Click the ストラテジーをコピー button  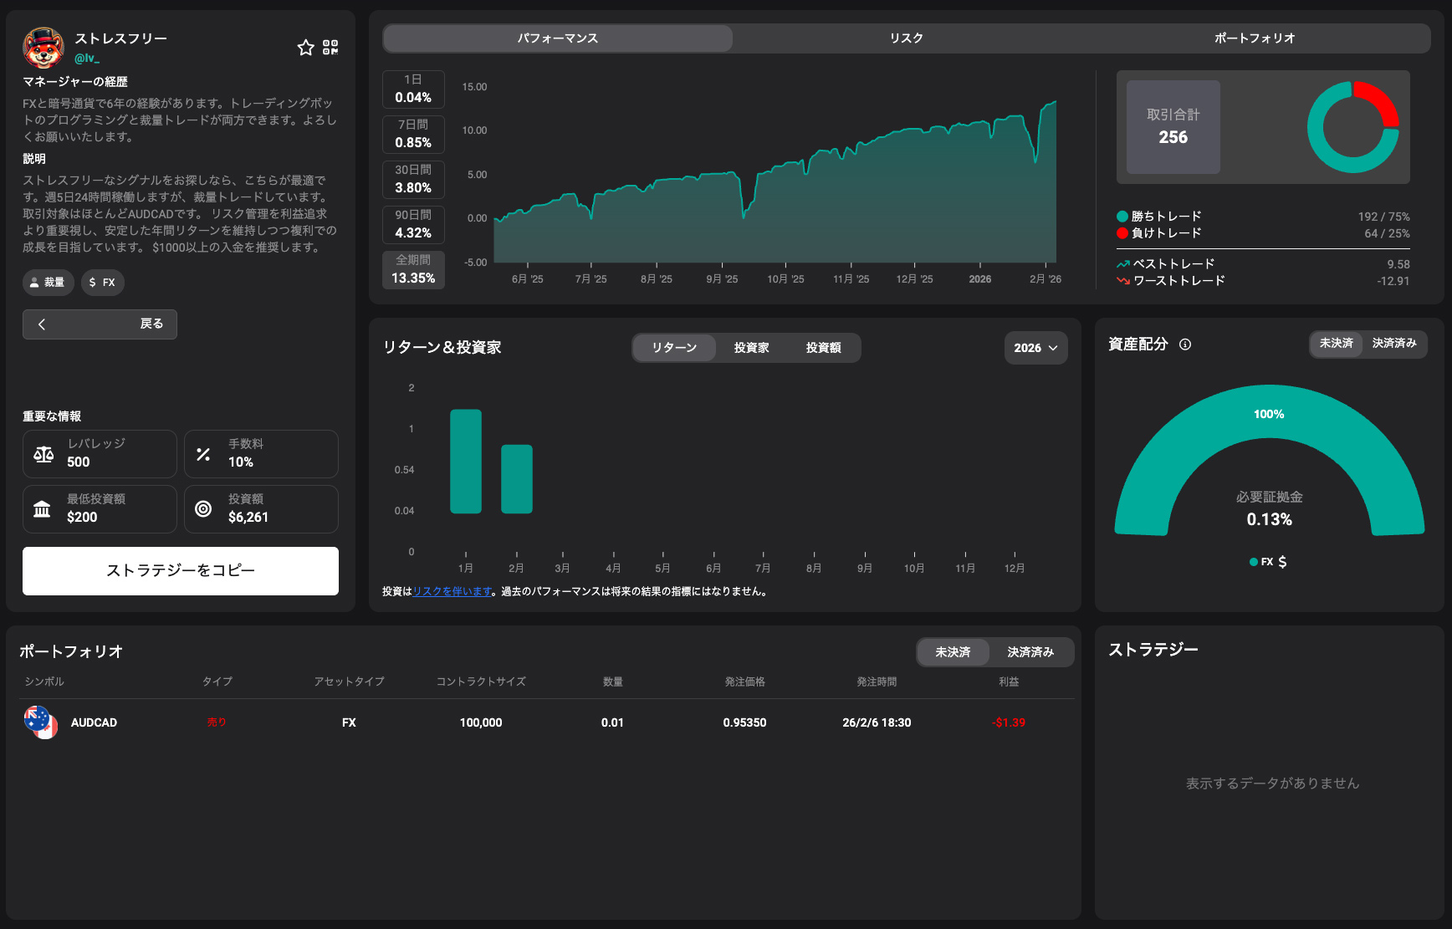pos(181,571)
